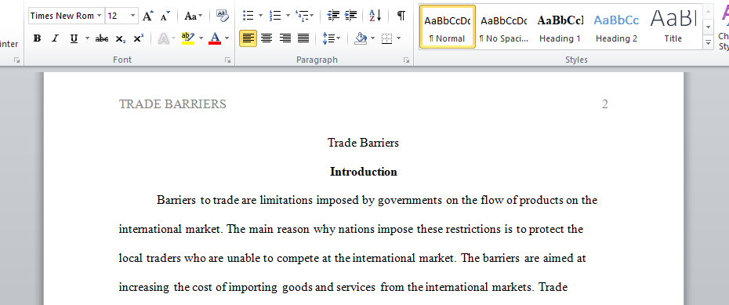Apply the No Spacing style
The image size is (729, 305).
coord(504,27)
